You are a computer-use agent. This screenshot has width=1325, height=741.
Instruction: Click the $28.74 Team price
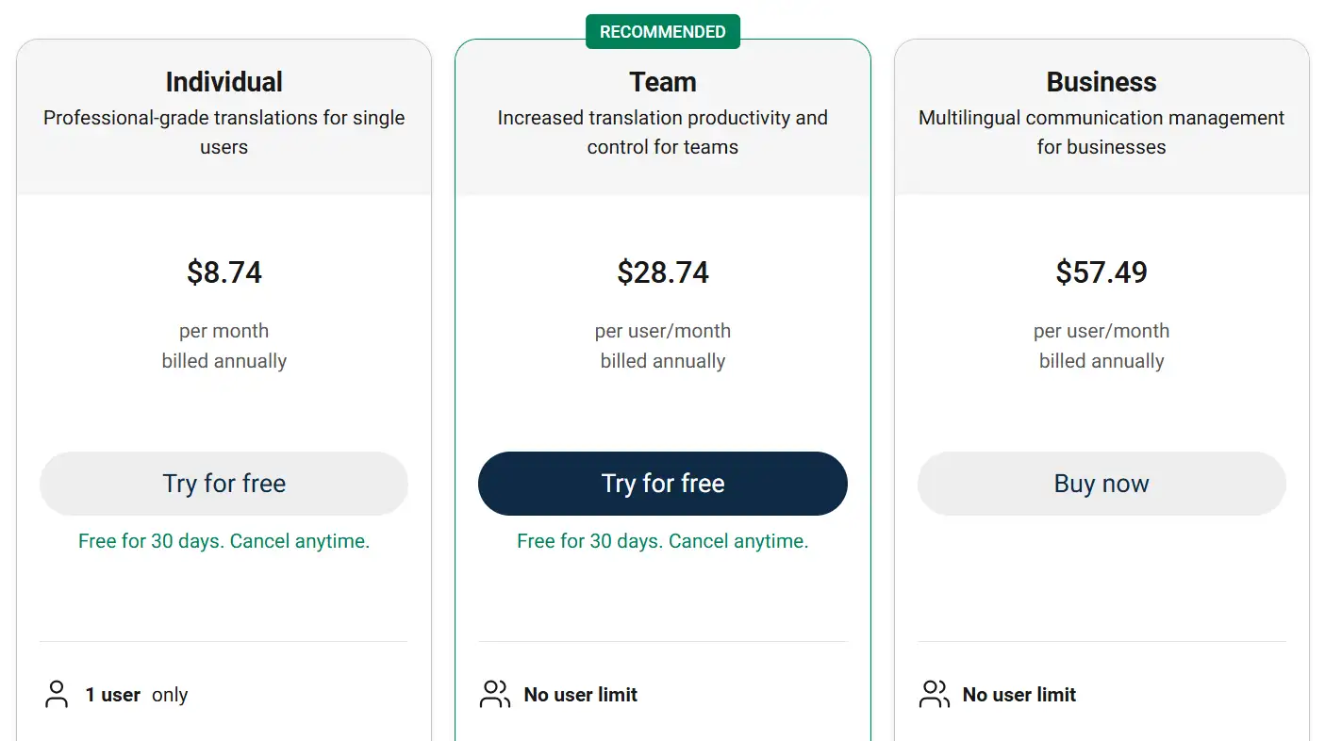662,272
